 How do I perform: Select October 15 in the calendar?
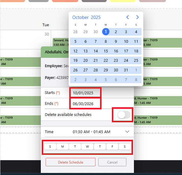tap(106, 51)
